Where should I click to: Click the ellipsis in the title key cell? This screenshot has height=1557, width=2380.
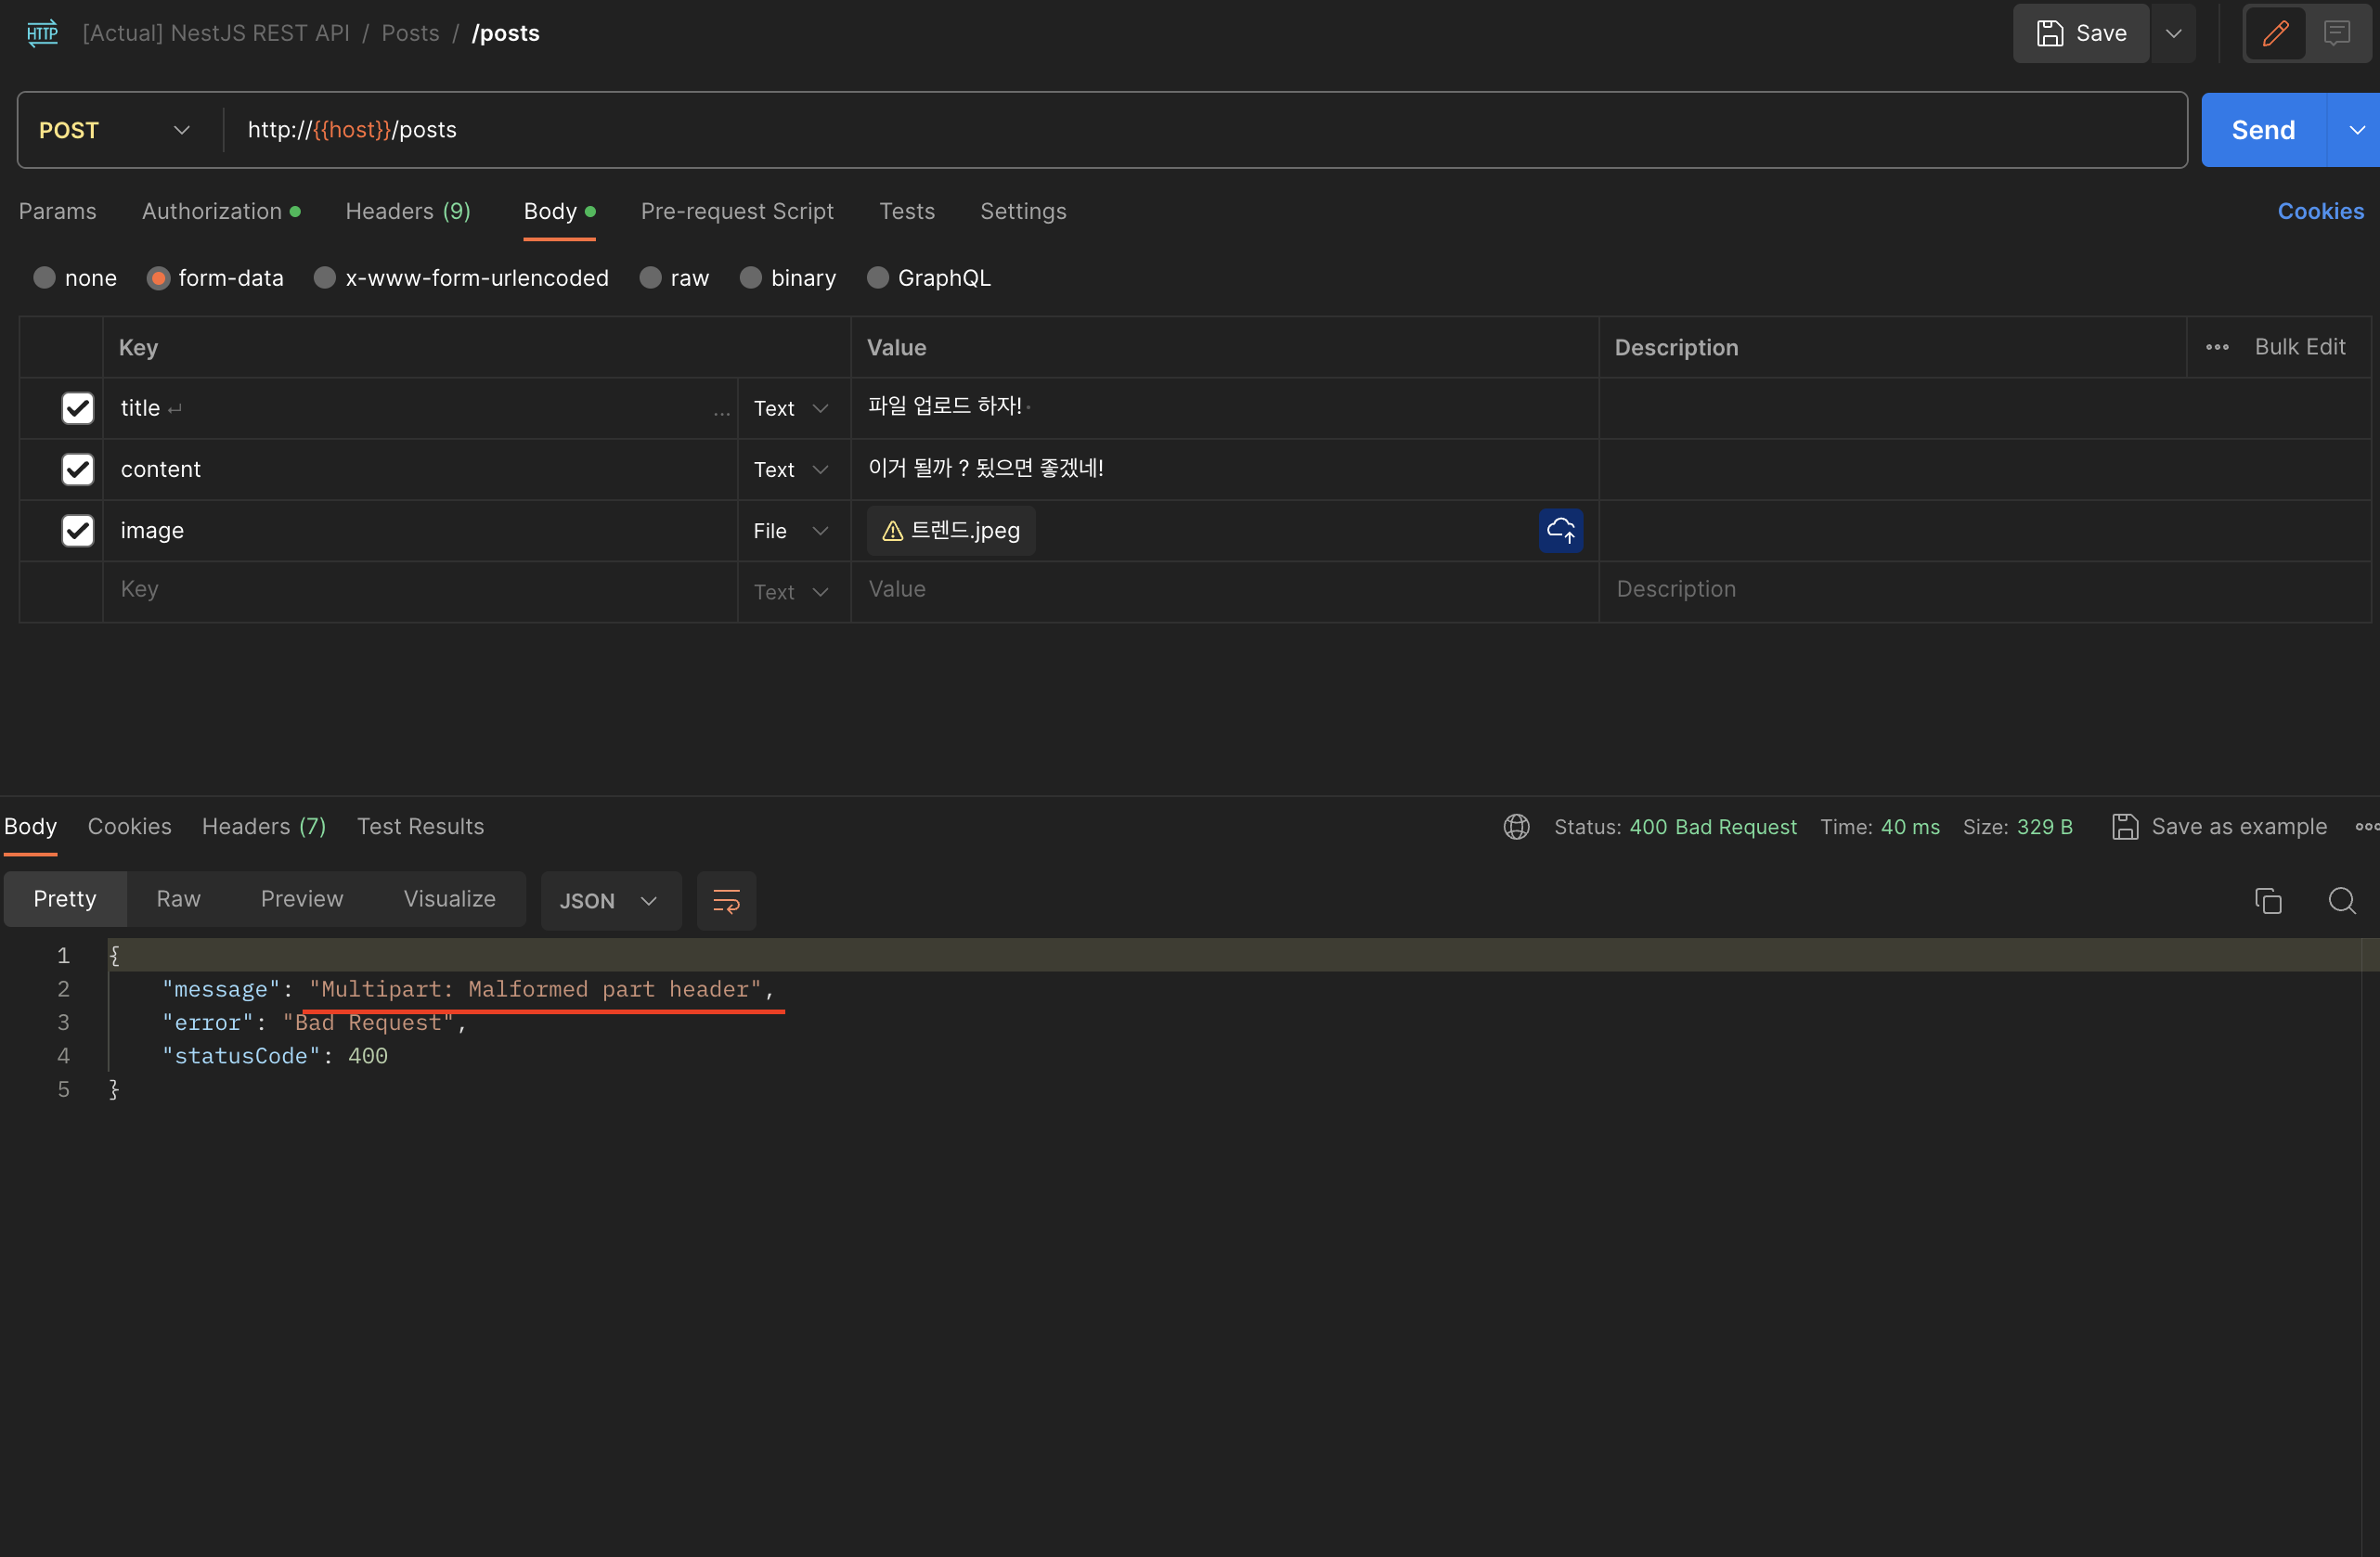coord(721,411)
